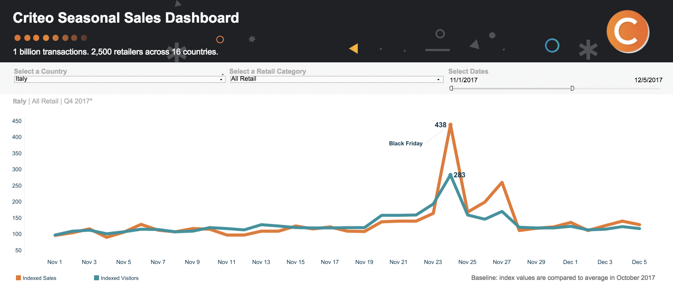
Task: Click the Nov 1 axis label
Action: 55,262
